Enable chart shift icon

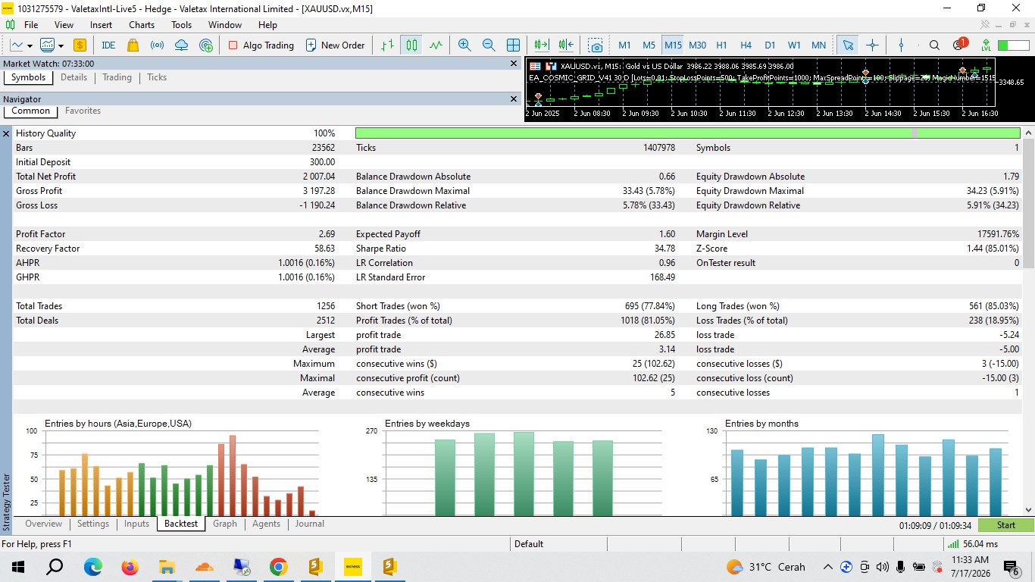566,45
